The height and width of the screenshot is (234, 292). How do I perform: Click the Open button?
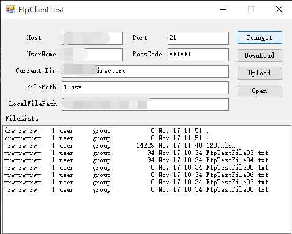pyautogui.click(x=260, y=91)
